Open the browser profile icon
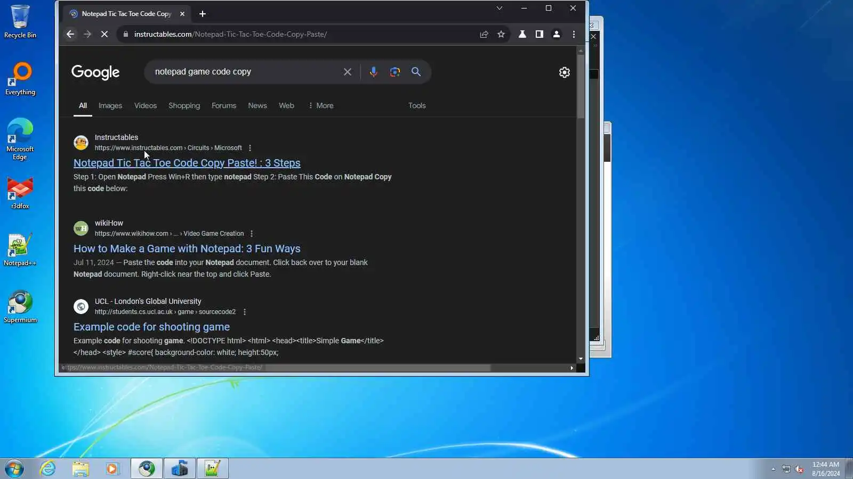This screenshot has height=479, width=853. [557, 34]
